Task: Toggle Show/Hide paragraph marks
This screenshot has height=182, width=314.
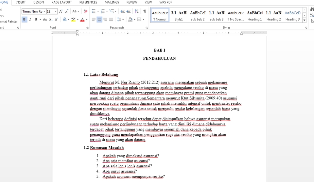Action: coord(145,11)
